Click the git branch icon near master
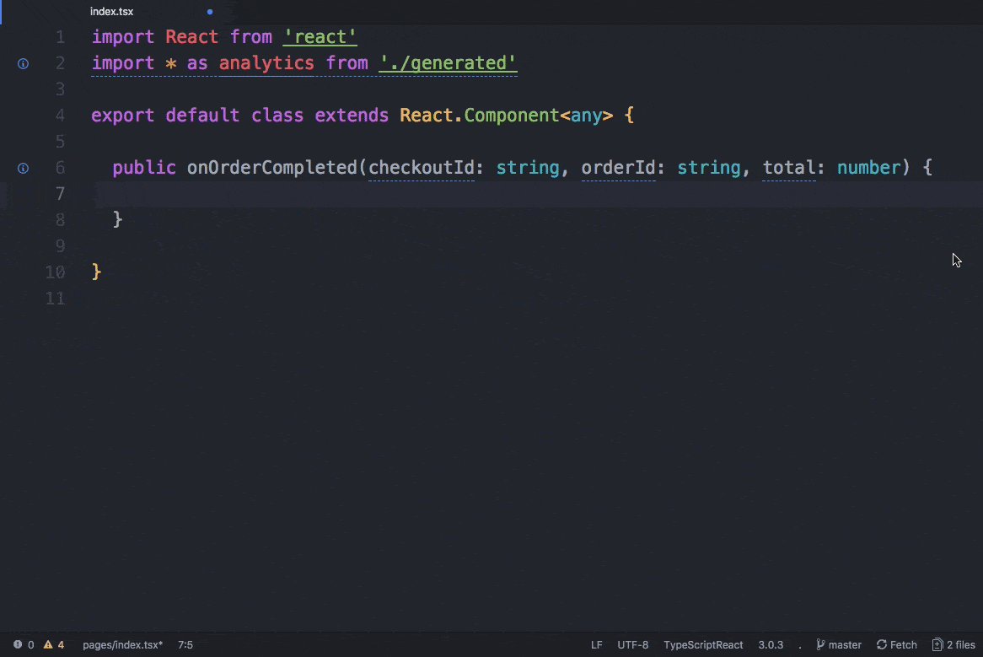The width and height of the screenshot is (983, 657). (x=819, y=644)
